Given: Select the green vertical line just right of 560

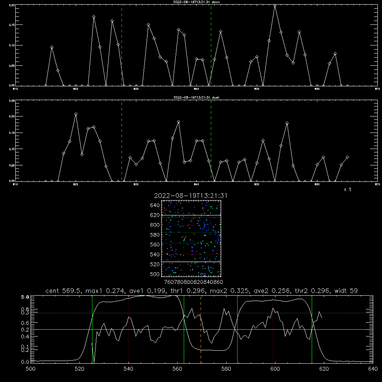Looking at the screenshot, I should (184, 329).
